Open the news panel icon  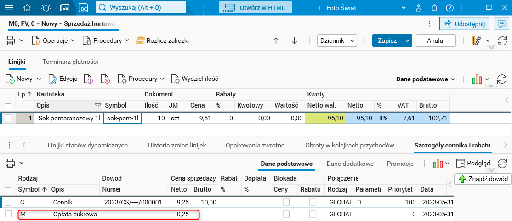65,7
